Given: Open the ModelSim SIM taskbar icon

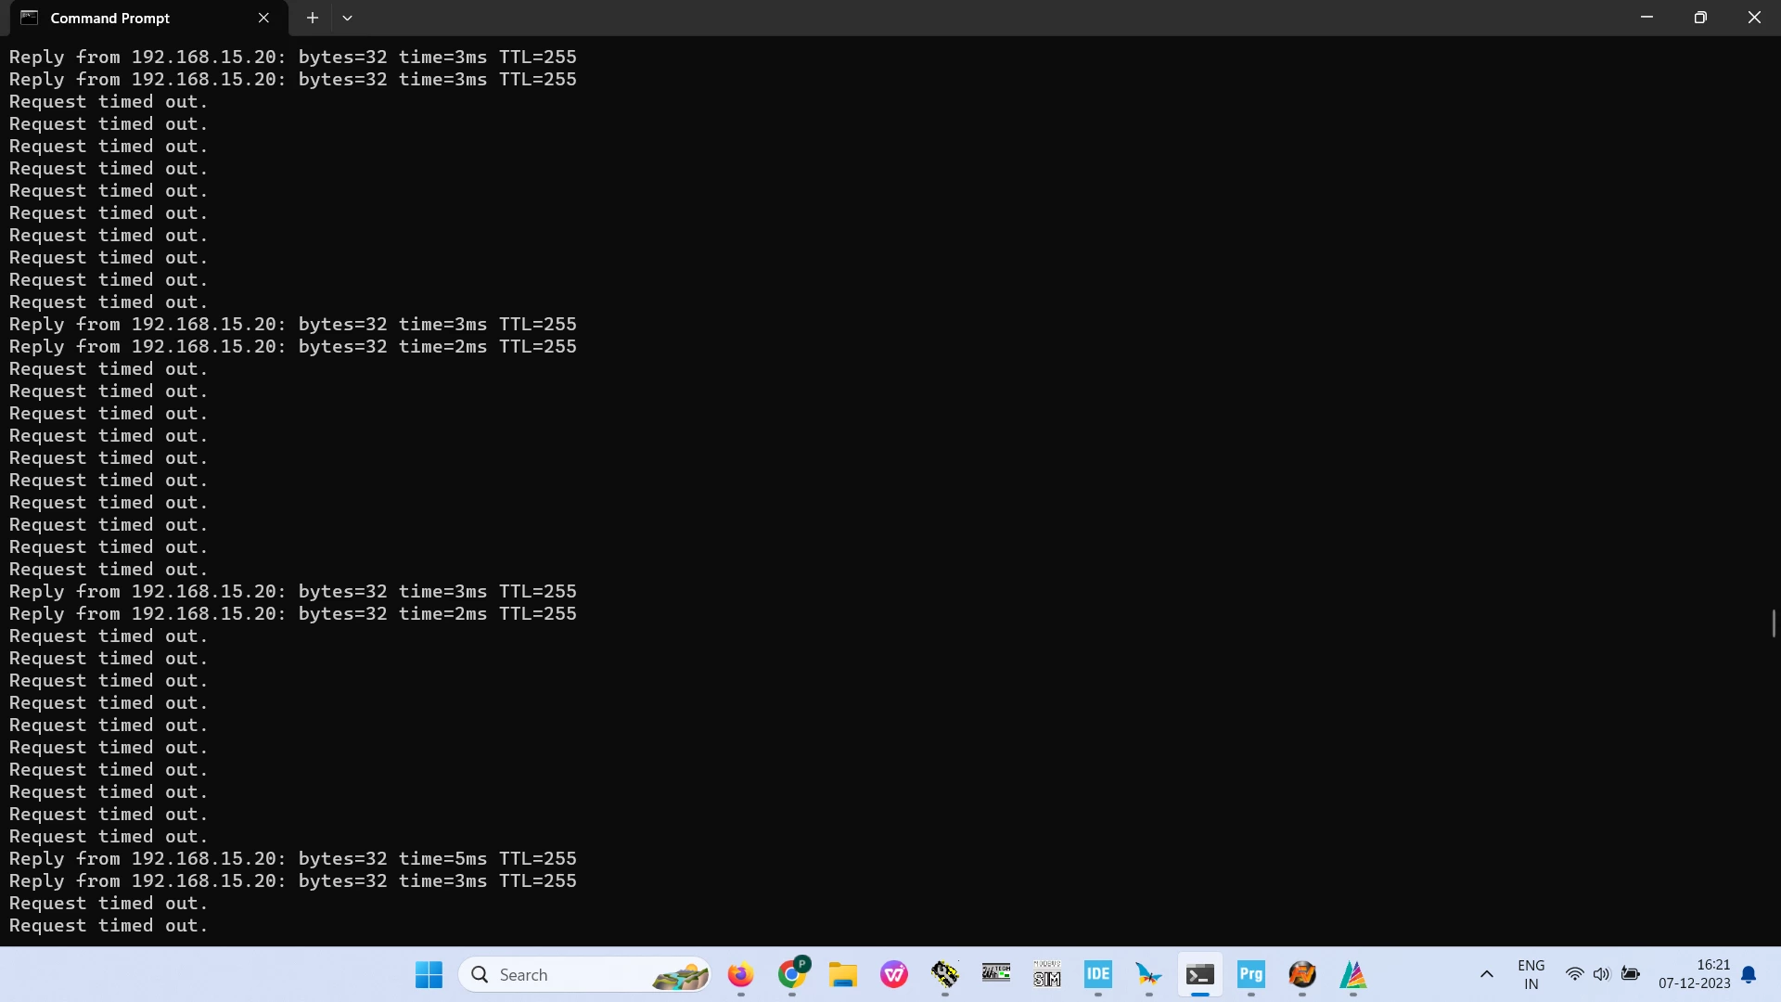Looking at the screenshot, I should pyautogui.click(x=1047, y=974).
